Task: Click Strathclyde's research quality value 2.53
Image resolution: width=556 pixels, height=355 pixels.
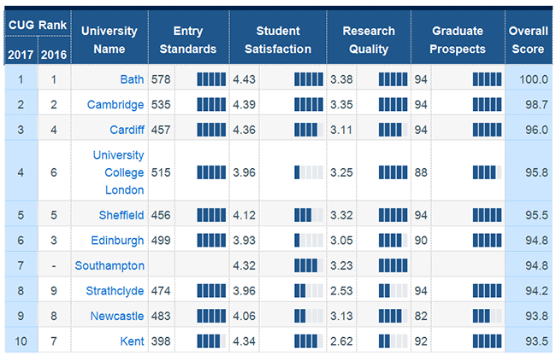Action: coord(341,291)
